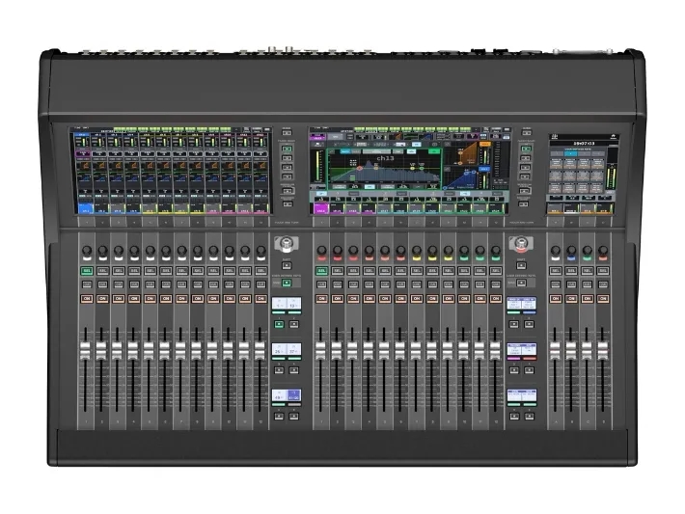
Task: Tap first key in top row of utility screen grid
Action: coord(556,164)
